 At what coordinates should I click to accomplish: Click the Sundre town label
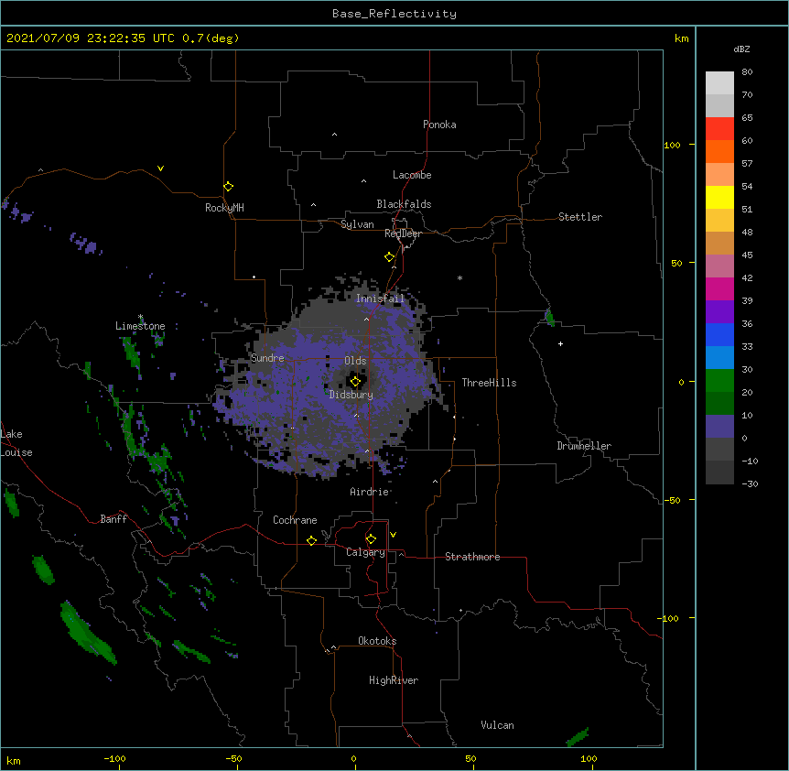point(267,358)
